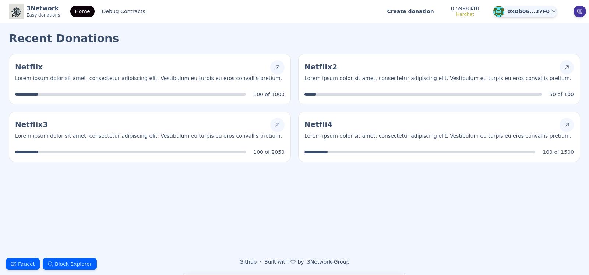Viewport: 589px width, 275px height.
Task: Visit the Github link in footer
Action: point(248,262)
